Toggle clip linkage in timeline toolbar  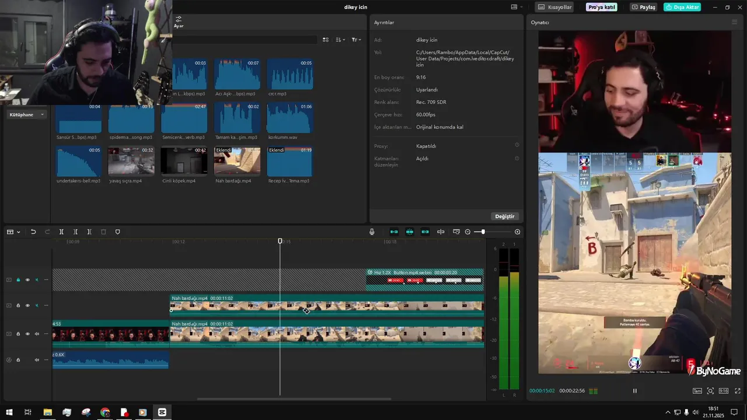[425, 232]
